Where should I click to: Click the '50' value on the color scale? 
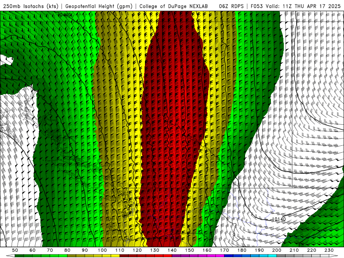(15, 250)
